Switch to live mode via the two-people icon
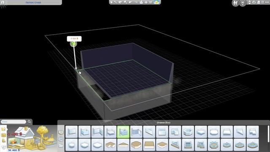The height and width of the screenshot is (152, 270). pos(235,3)
